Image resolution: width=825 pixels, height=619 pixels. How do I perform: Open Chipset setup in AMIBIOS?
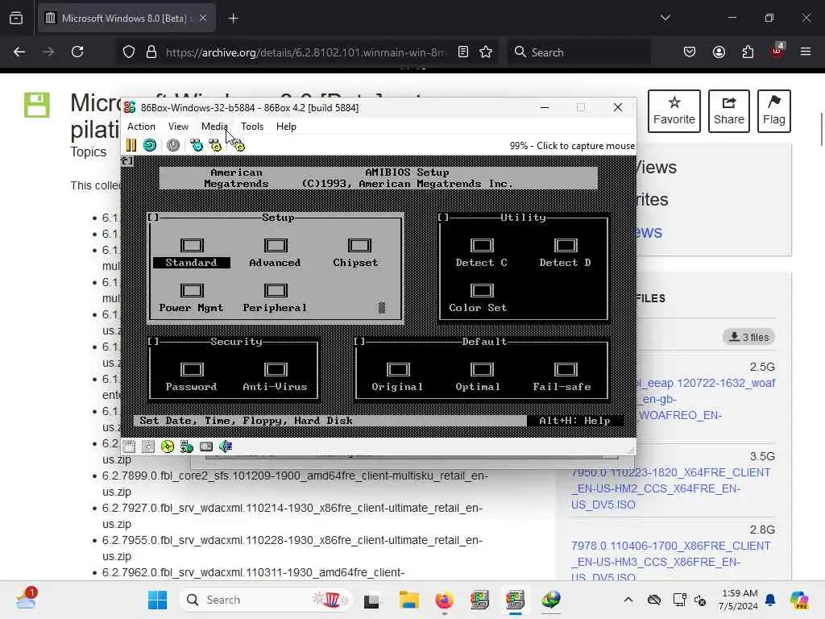point(356,252)
